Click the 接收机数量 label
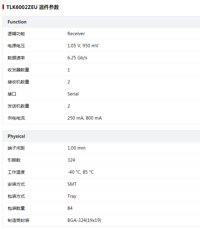The image size is (200, 229). tap(19, 82)
